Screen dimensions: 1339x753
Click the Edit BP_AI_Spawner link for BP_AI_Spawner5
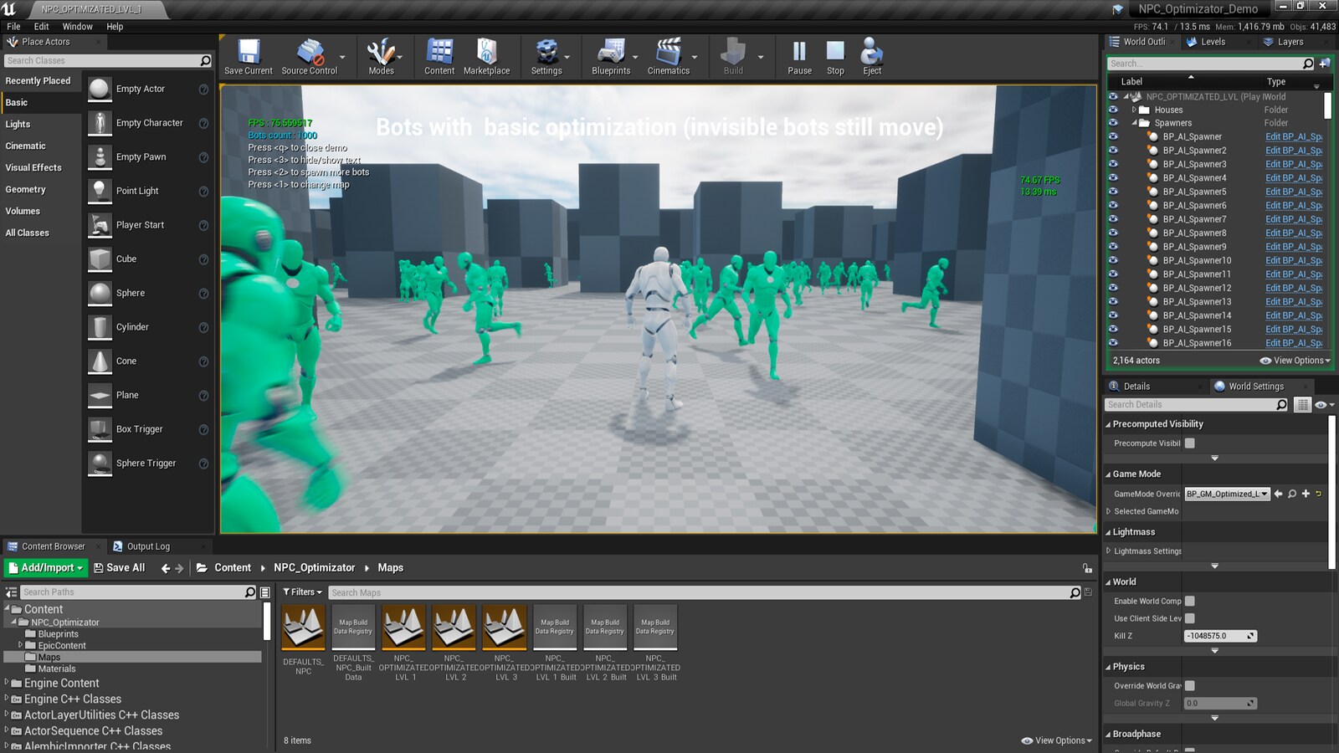pyautogui.click(x=1293, y=192)
